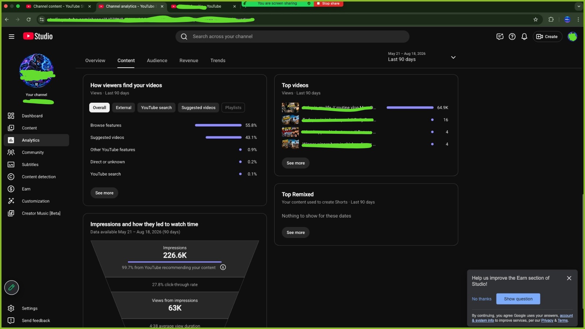
Task: Close the Channel analytics browser tab
Action: pos(162,7)
